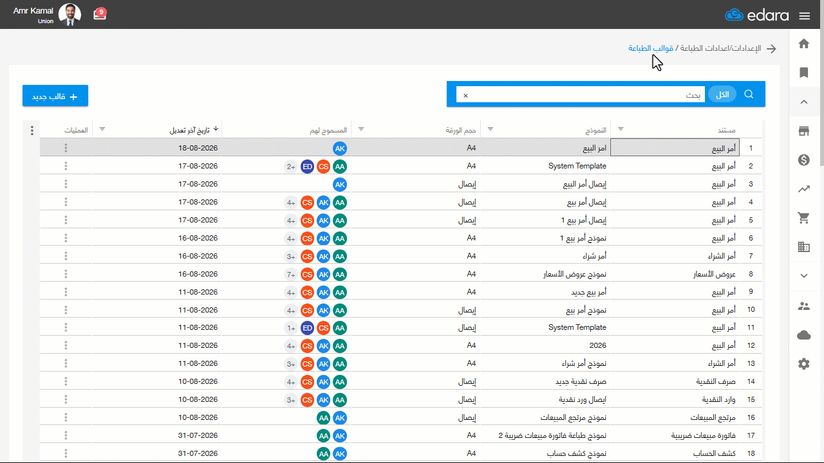Click the edara logo

[756, 15]
